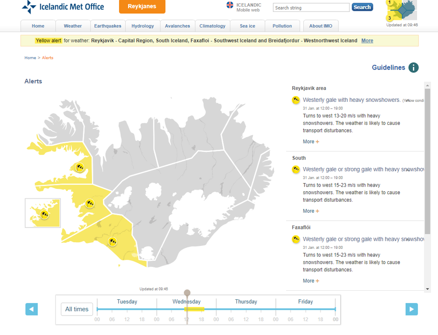The width and height of the screenshot is (438, 335).
Task: Expand More under Reykjavik area alert
Action: [311, 141]
